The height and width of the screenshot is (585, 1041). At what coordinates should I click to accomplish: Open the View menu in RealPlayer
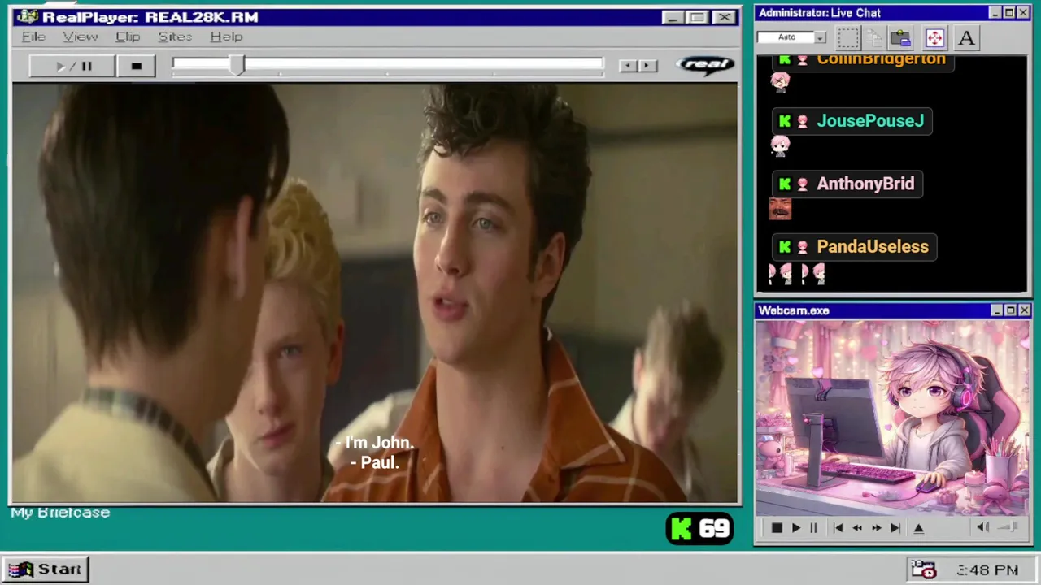[x=81, y=37]
